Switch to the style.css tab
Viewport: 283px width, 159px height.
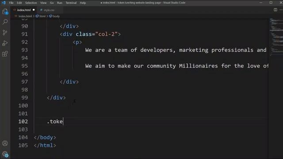tap(49, 10)
